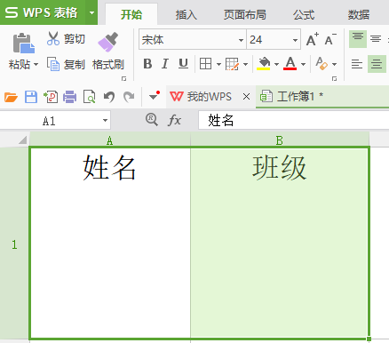Select row 1 header

(x=14, y=244)
